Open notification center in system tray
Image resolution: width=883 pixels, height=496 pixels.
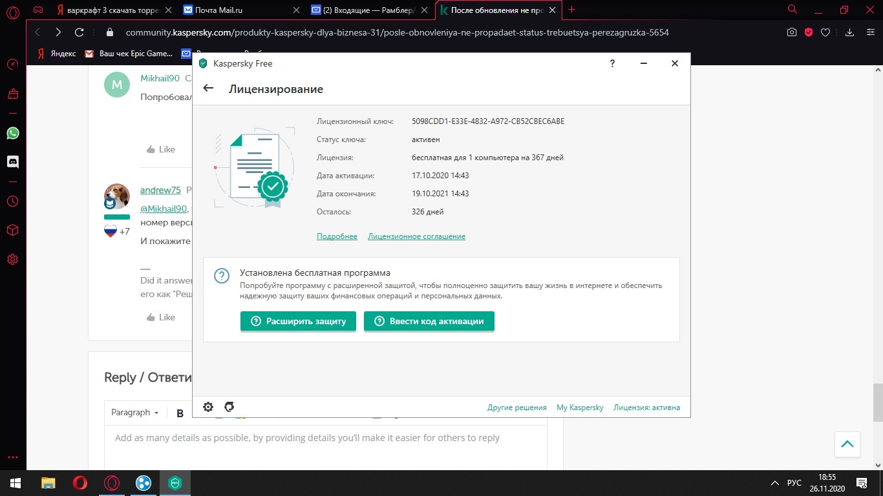point(862,483)
